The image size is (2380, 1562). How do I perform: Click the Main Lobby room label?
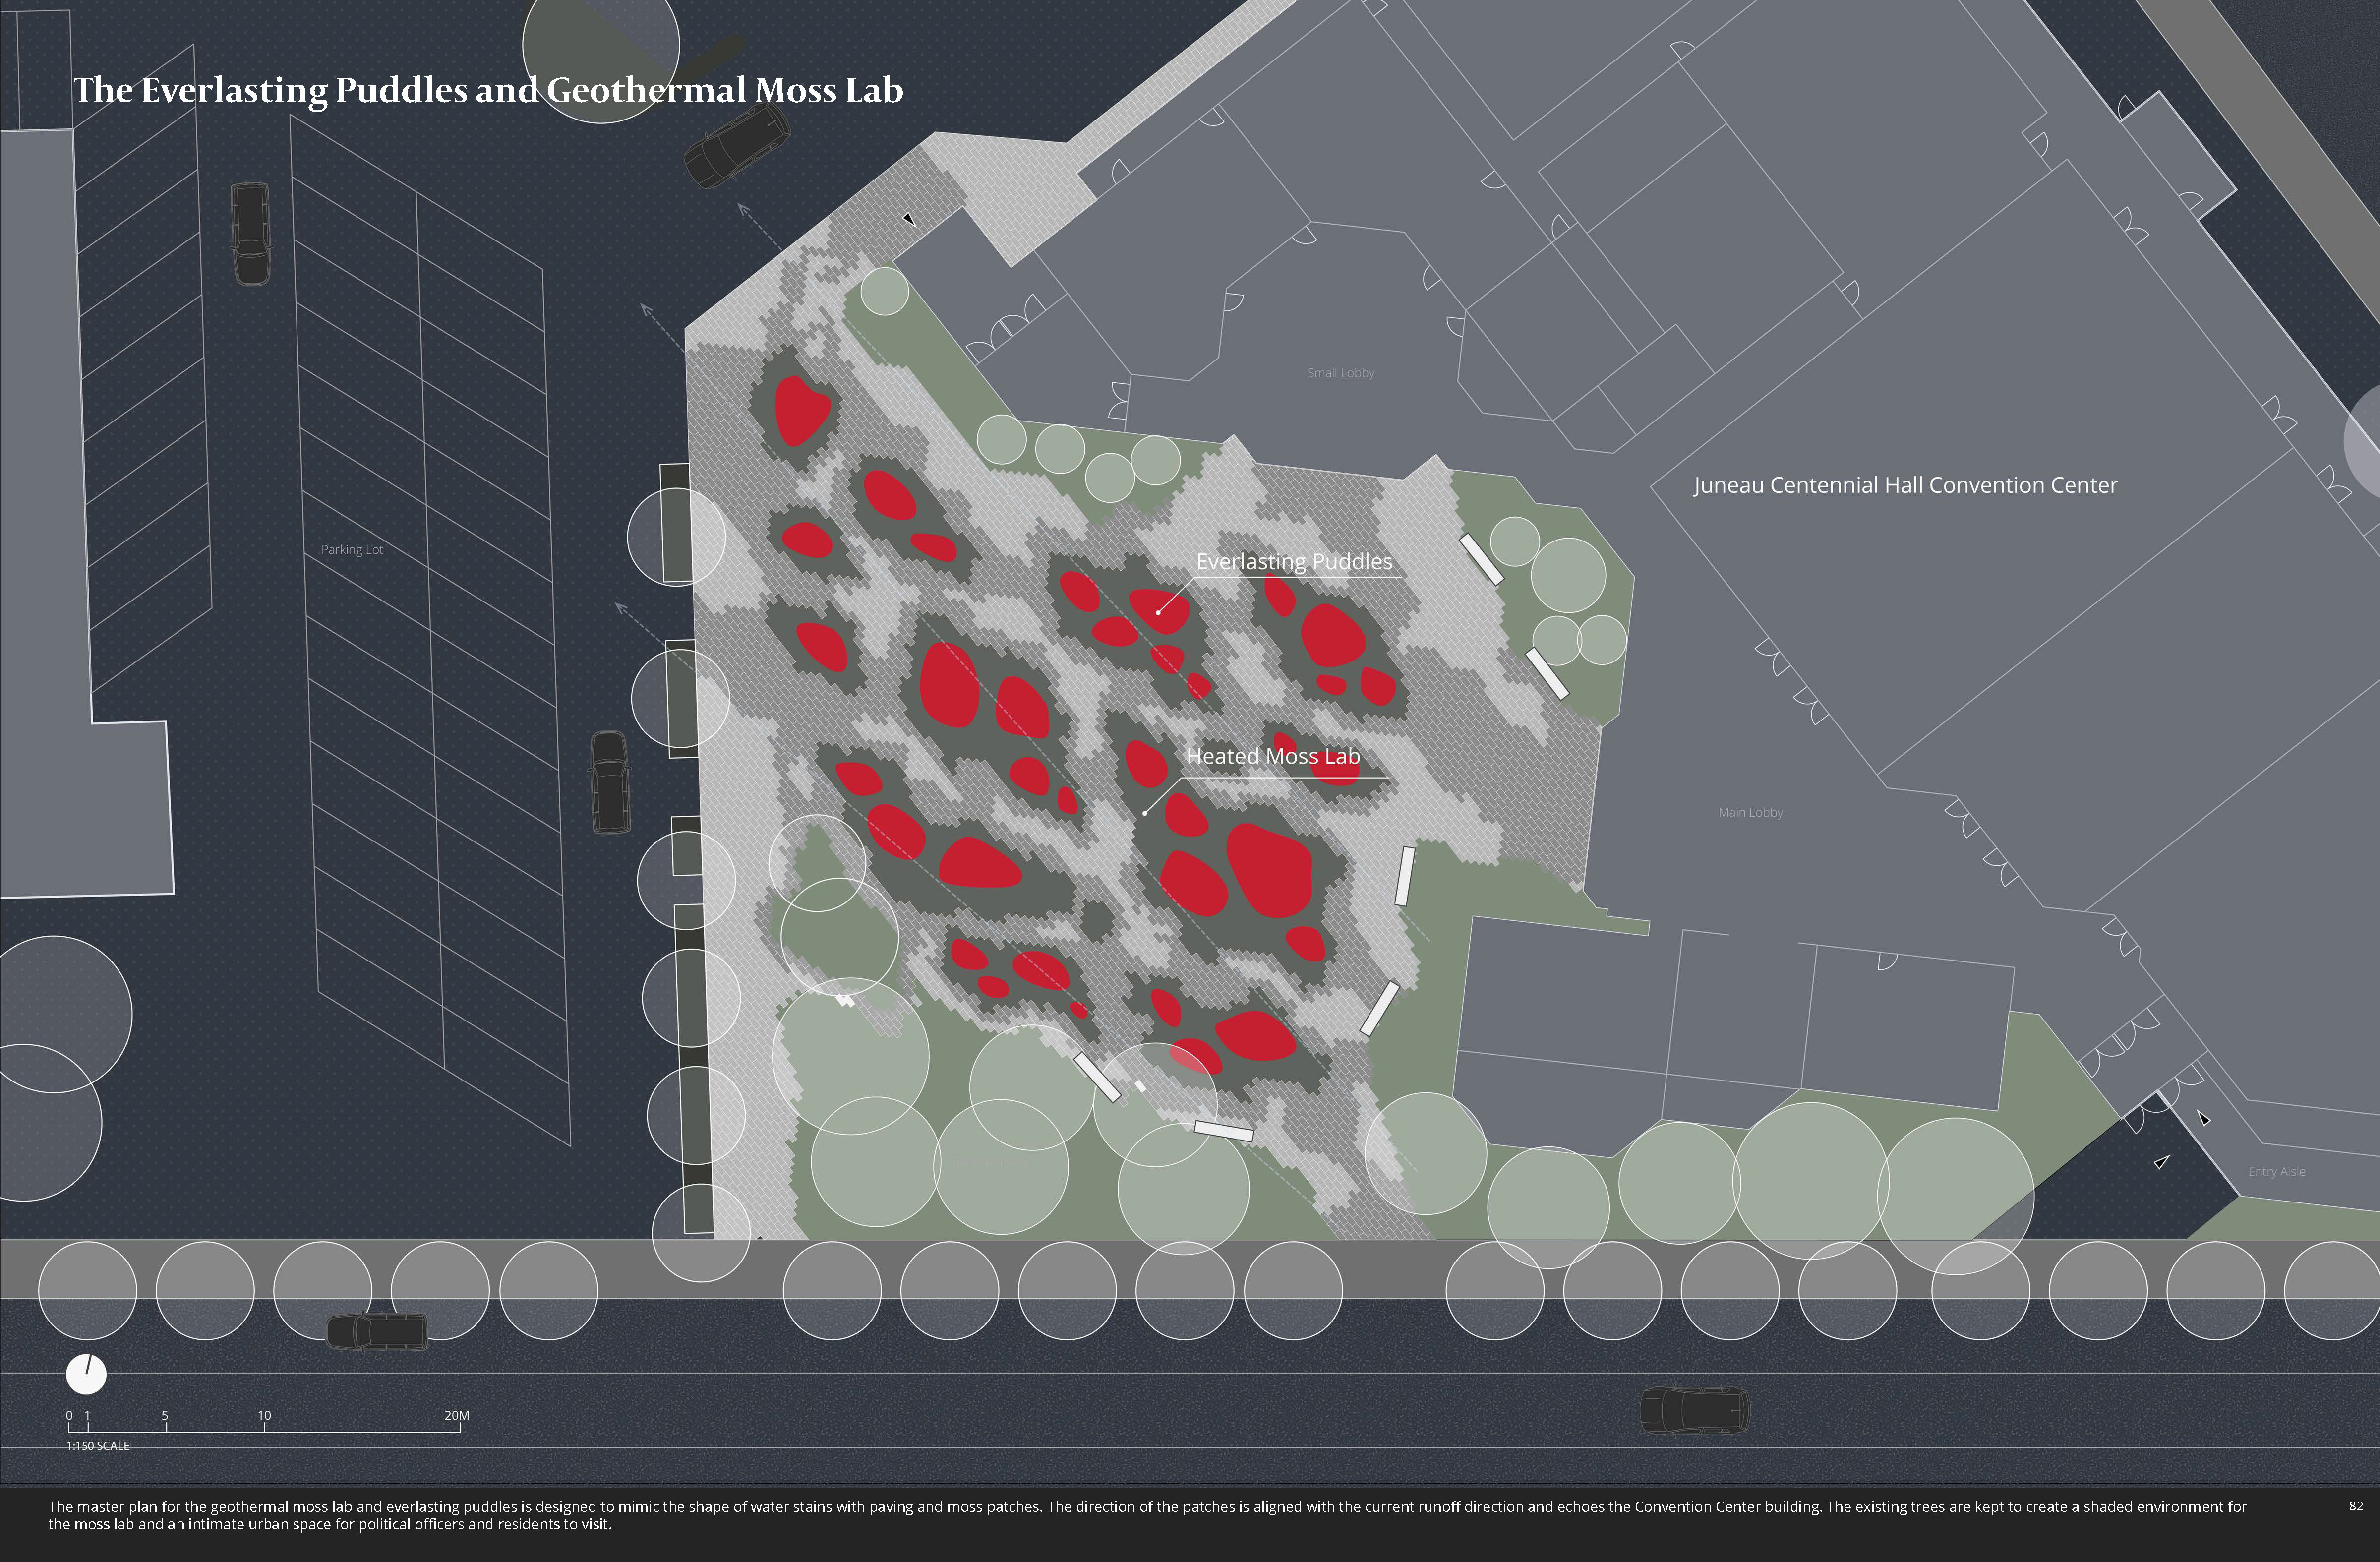pos(1750,812)
